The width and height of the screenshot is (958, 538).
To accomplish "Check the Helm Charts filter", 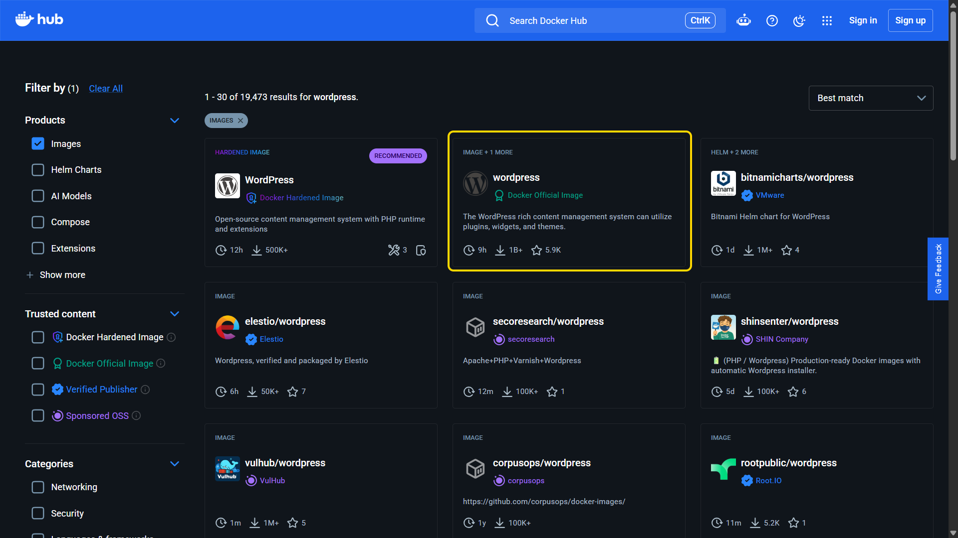I will coord(38,170).
